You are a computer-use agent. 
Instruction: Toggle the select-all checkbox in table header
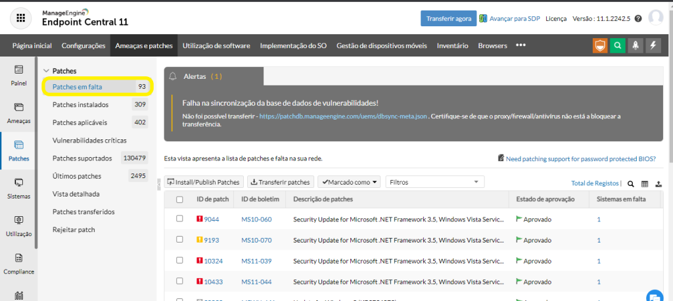pos(179,200)
